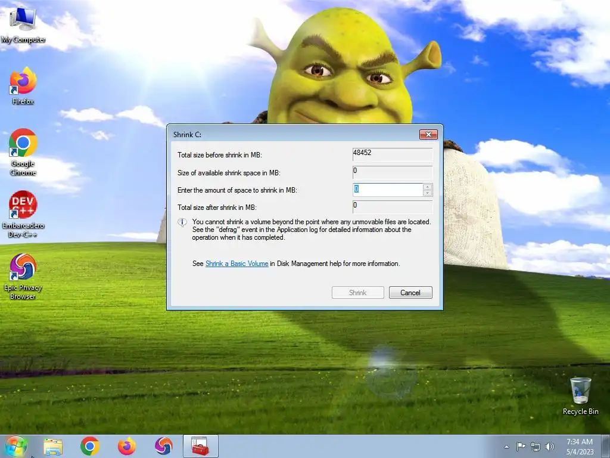Open the volume speaker tray icon

point(549,447)
